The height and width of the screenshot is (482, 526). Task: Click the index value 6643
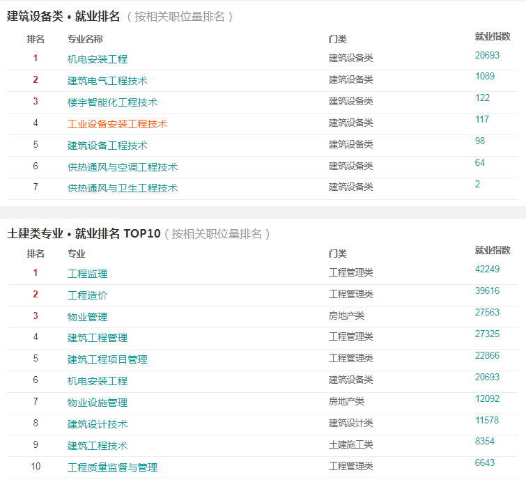(485, 462)
